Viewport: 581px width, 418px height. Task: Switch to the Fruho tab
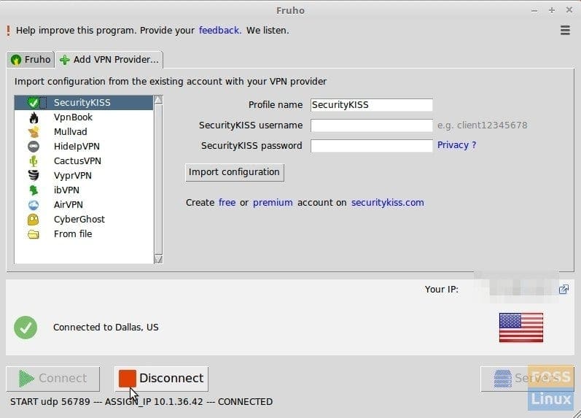[x=31, y=60]
